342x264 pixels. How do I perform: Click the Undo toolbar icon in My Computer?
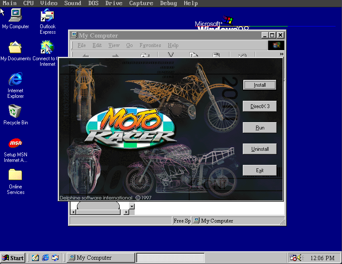(x=242, y=55)
